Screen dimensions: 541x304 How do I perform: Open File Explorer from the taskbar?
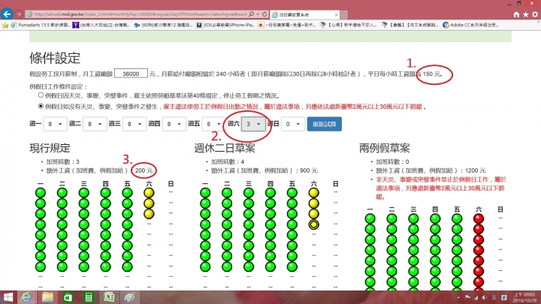click(47, 297)
